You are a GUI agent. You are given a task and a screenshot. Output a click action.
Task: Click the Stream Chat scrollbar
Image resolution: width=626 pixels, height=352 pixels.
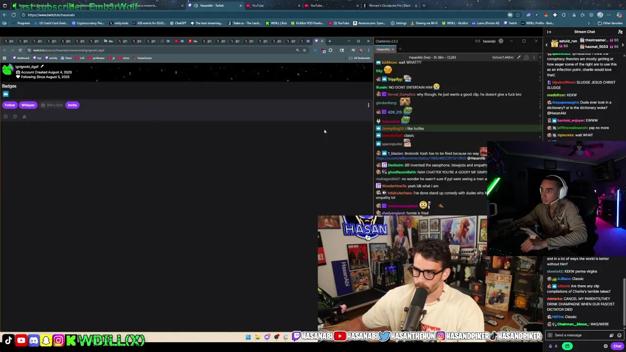625,303
